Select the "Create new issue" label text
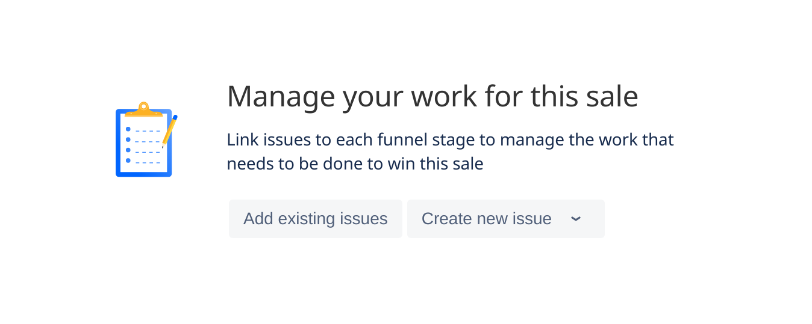Screen dimensions: 812x324 click(x=487, y=219)
